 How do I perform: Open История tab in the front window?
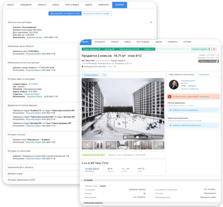(187, 42)
